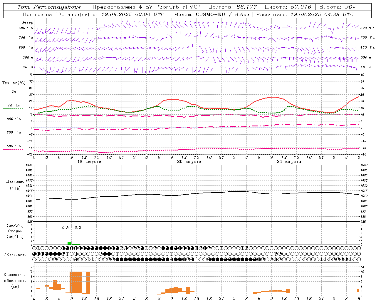The height and width of the screenshot is (301, 376).
Task: Select the Высота 90м elevation text
Action: (338, 7)
